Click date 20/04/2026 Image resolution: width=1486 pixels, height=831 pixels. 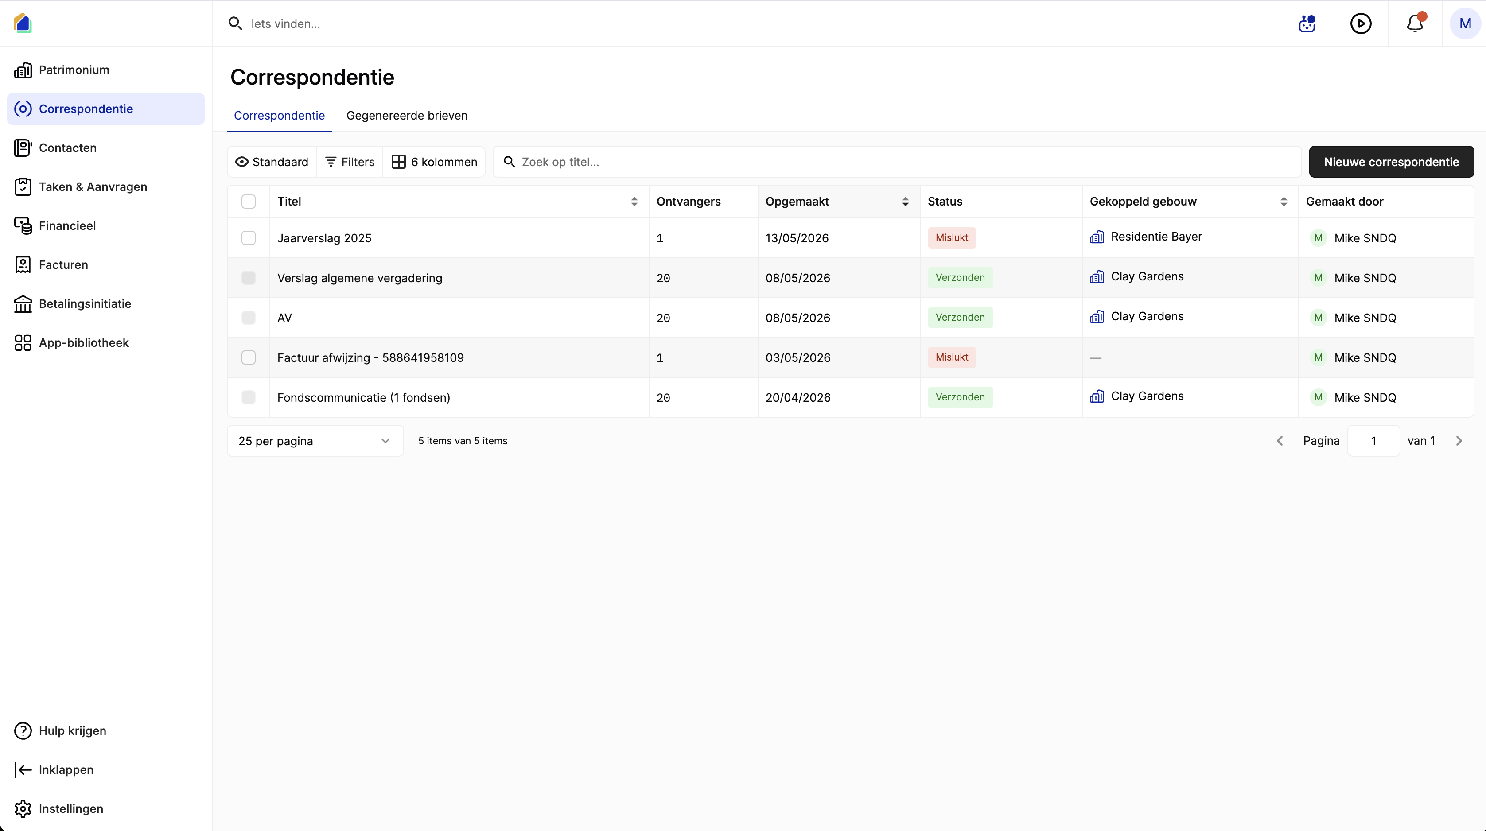pos(798,397)
